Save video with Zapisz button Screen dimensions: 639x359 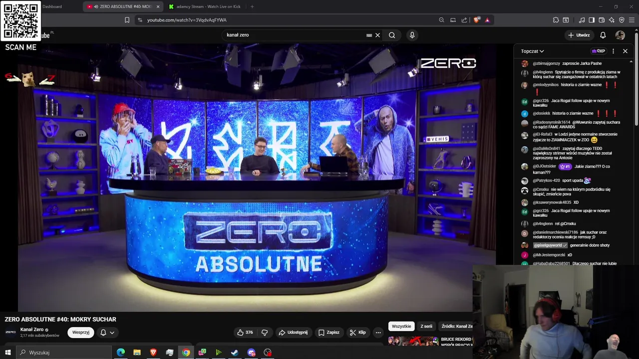(329, 332)
